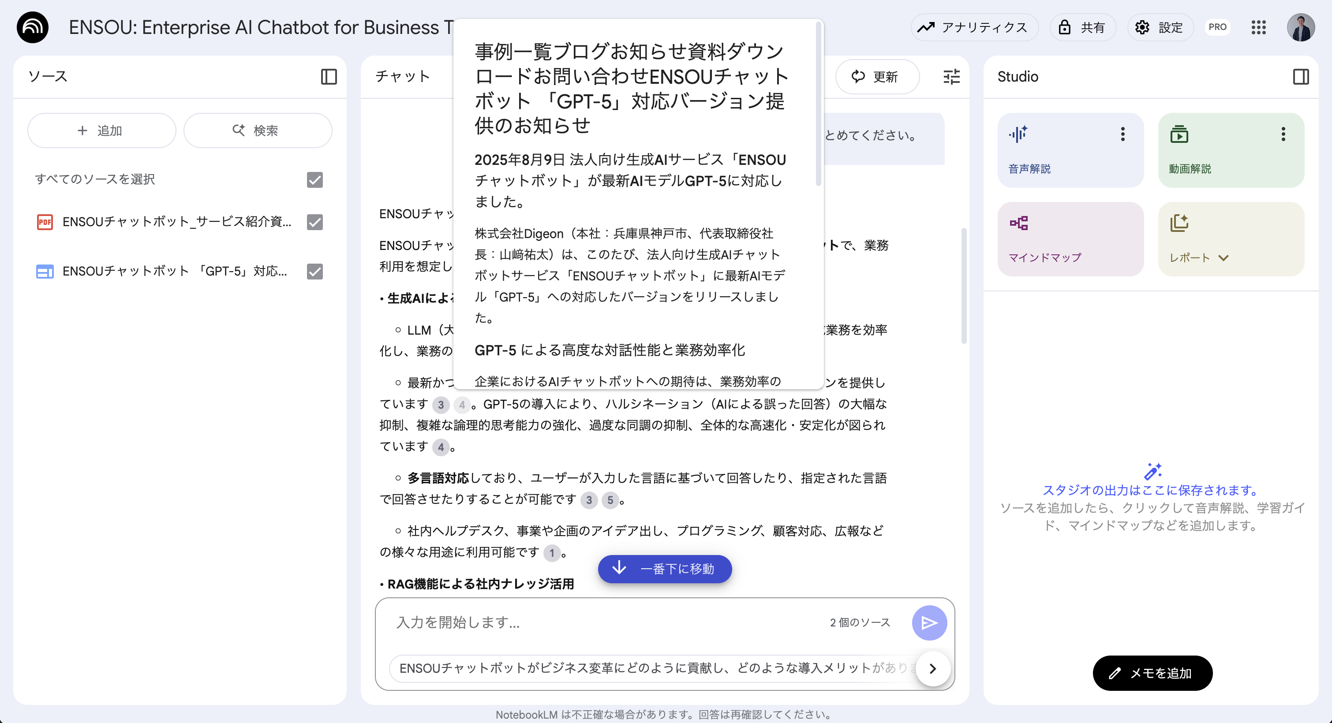Click the NotebookLM logo icon

[33, 27]
